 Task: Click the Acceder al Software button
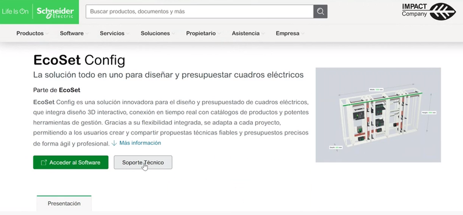71,162
